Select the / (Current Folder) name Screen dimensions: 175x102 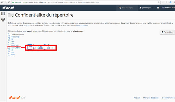coord(17,35)
